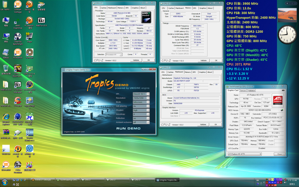Open Internet Explorer desktop icon
The image size is (299, 187).
coord(6,119)
